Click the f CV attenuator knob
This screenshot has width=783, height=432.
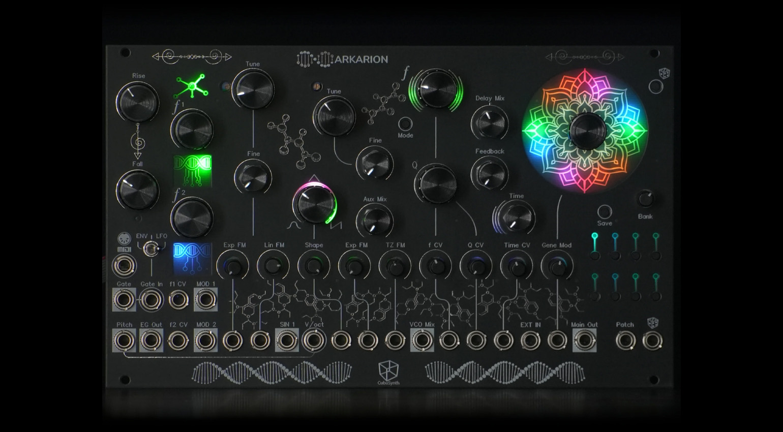tap(436, 266)
